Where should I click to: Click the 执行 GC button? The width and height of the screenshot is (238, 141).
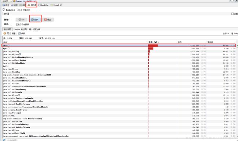point(226,34)
